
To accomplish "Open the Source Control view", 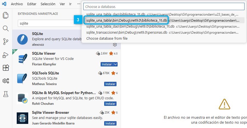I will (x=5, y=41).
